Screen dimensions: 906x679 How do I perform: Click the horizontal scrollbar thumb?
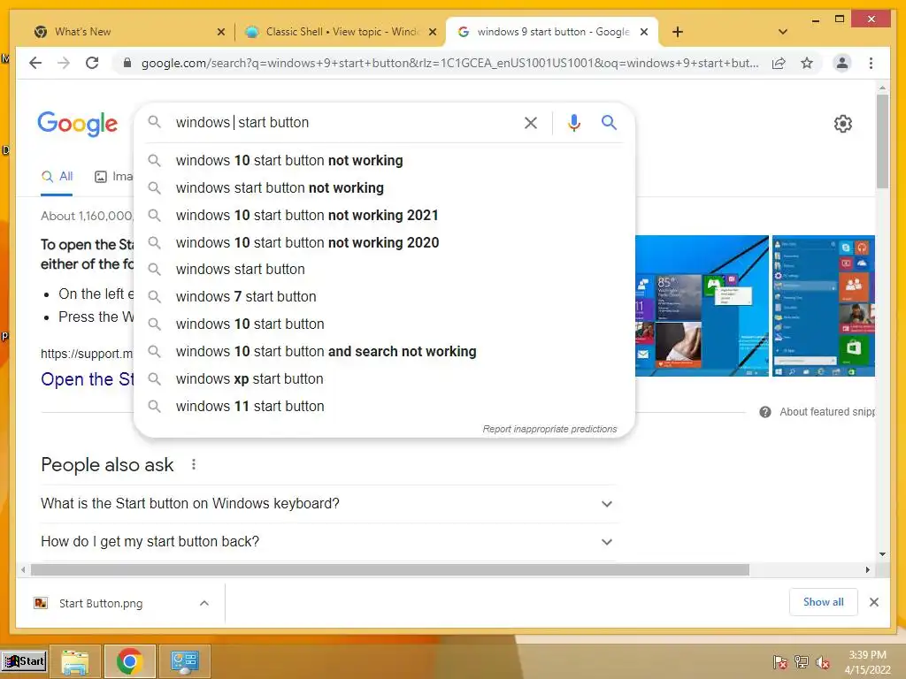tap(390, 570)
